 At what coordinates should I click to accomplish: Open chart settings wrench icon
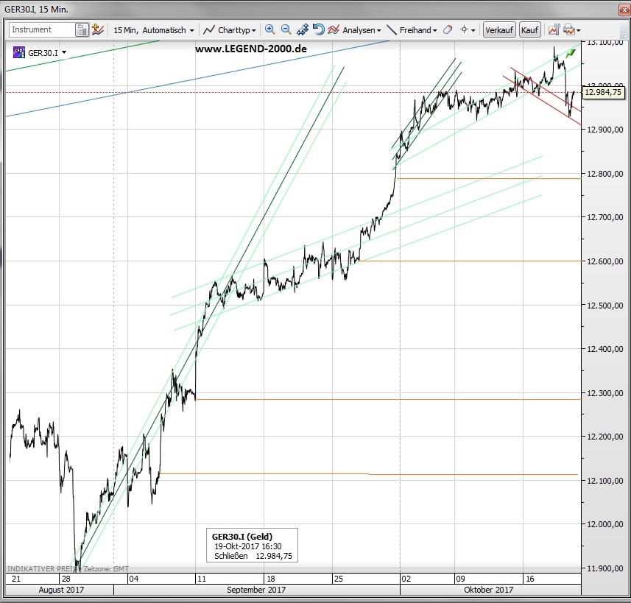pyautogui.click(x=554, y=29)
